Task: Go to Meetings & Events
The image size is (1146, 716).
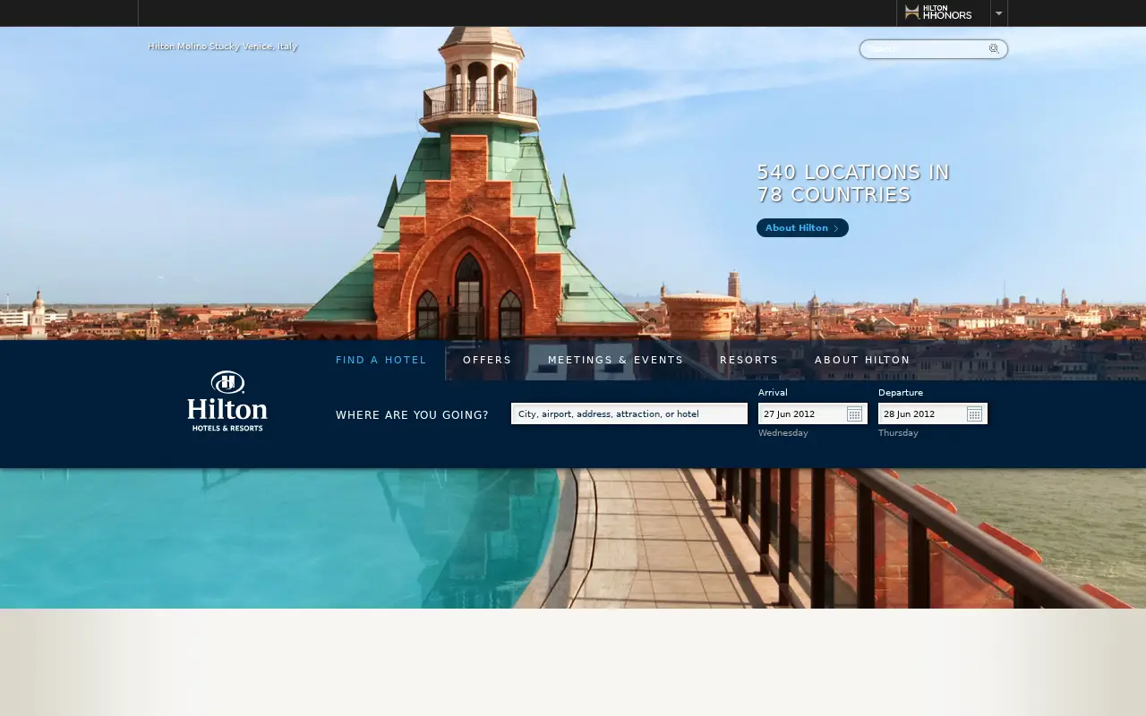Action: coord(616,360)
